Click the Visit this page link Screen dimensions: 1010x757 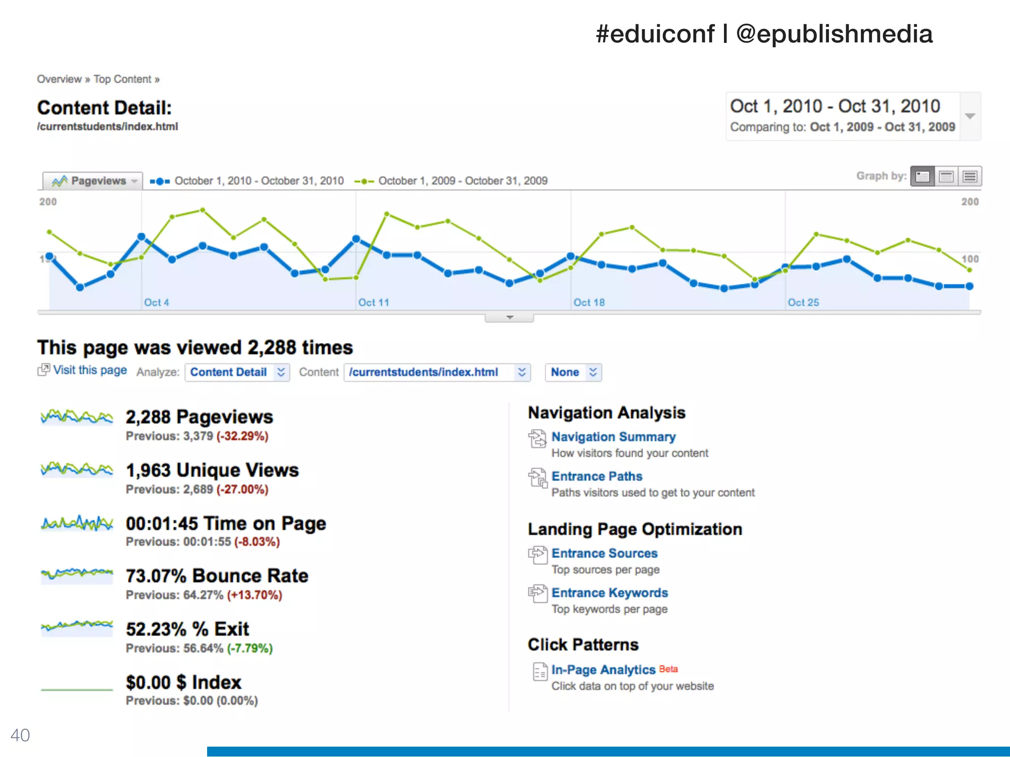click(x=90, y=370)
